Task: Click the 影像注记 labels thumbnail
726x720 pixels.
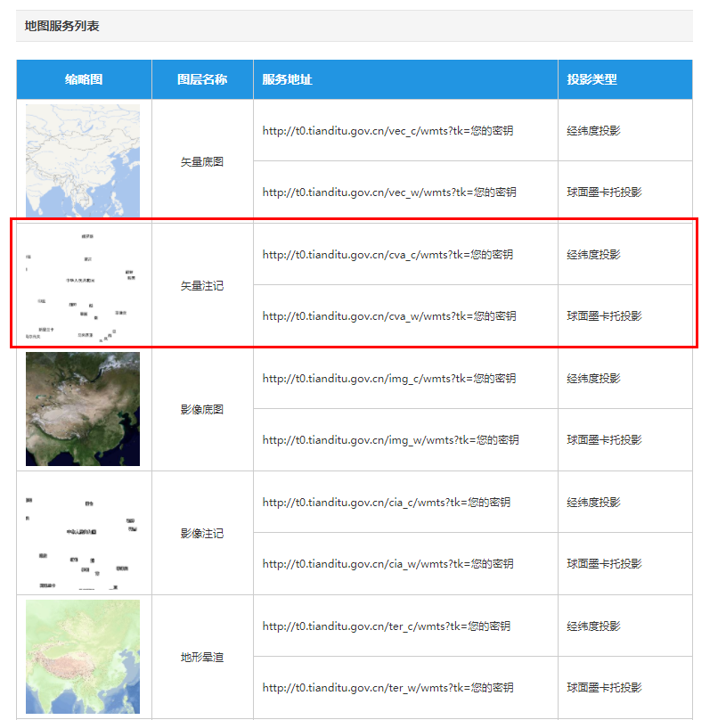Action: 83,533
